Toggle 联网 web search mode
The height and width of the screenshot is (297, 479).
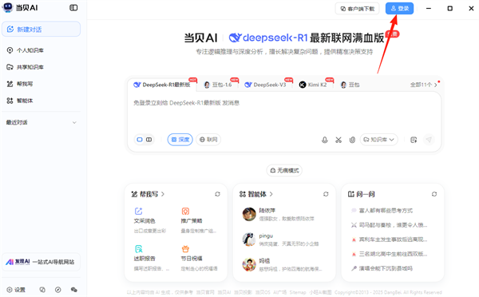point(208,140)
